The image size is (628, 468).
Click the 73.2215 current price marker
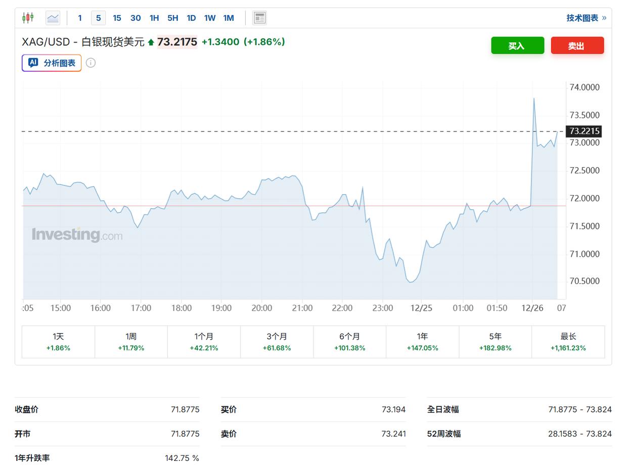click(584, 131)
